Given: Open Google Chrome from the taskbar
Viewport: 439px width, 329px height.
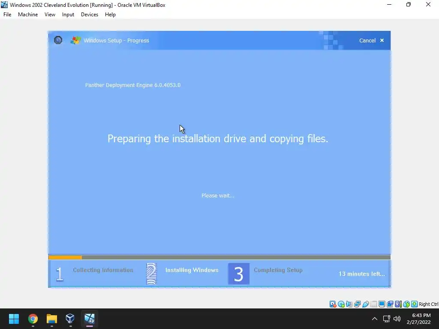Looking at the screenshot, I should (33, 319).
